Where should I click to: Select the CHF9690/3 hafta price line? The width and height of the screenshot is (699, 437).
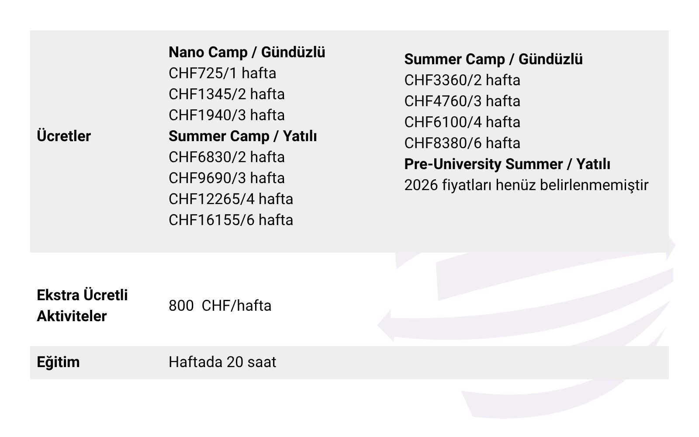coord(227,178)
